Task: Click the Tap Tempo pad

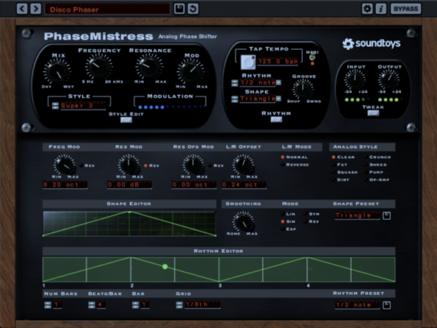Action: coord(248,62)
